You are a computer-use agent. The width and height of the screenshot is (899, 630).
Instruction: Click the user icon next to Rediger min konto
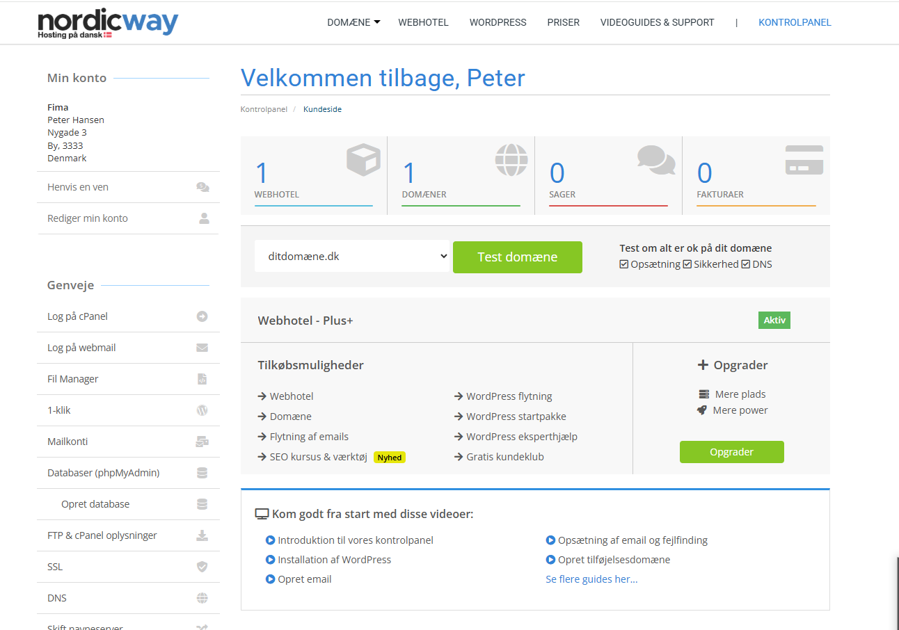[204, 218]
